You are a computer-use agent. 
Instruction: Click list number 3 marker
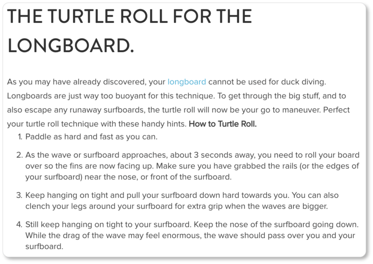(x=20, y=196)
